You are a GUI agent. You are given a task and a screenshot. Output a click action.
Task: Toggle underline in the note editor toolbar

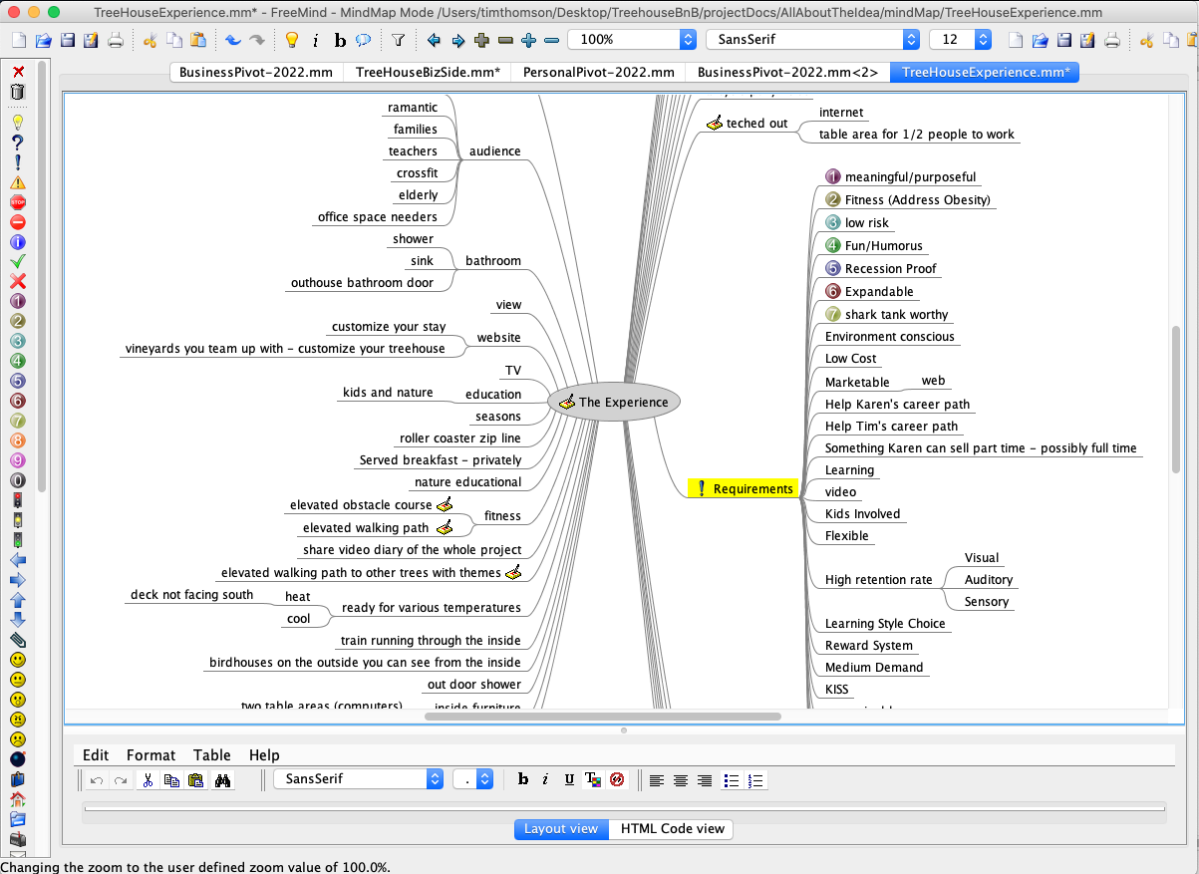[569, 780]
